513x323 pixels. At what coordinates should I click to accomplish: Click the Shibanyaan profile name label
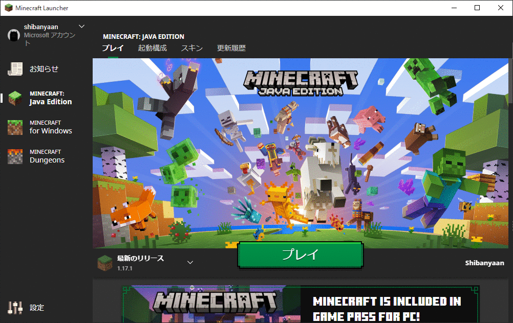[484, 262]
